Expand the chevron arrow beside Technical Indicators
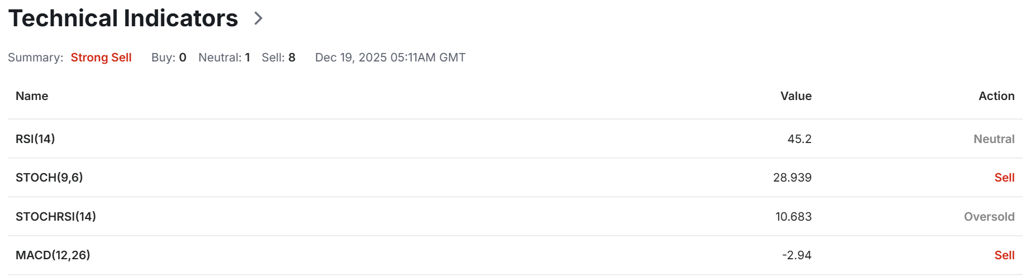The image size is (1025, 276). 258,18
